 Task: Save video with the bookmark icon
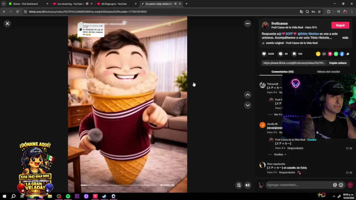click(294, 54)
